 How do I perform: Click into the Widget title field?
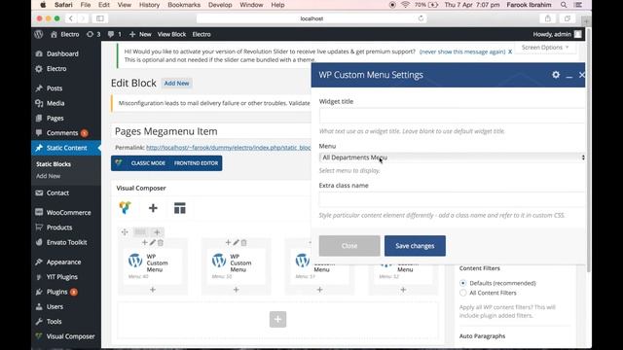tap(452, 116)
